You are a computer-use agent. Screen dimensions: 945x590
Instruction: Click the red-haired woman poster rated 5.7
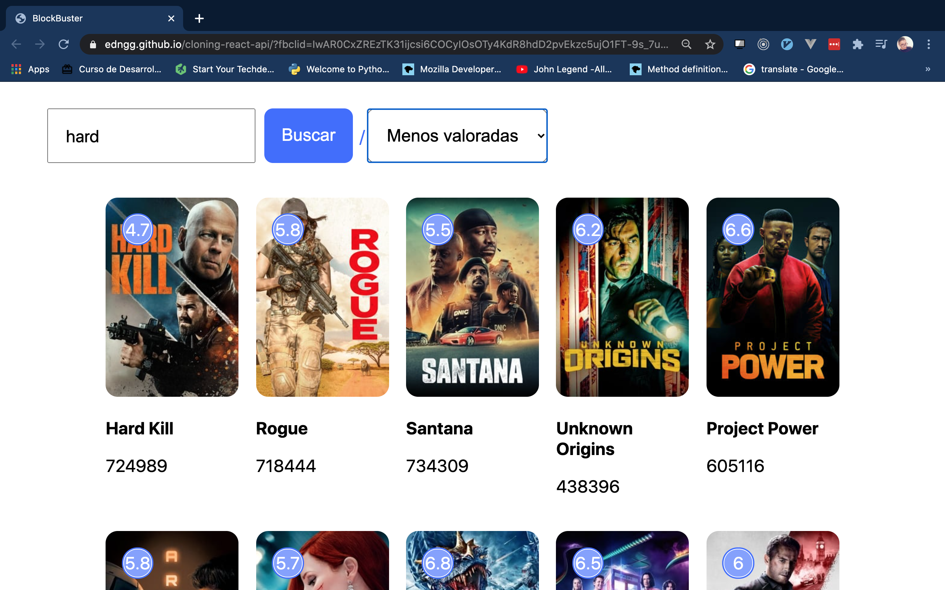point(322,560)
